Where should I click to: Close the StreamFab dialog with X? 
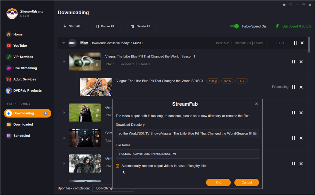pyautogui.click(x=256, y=104)
